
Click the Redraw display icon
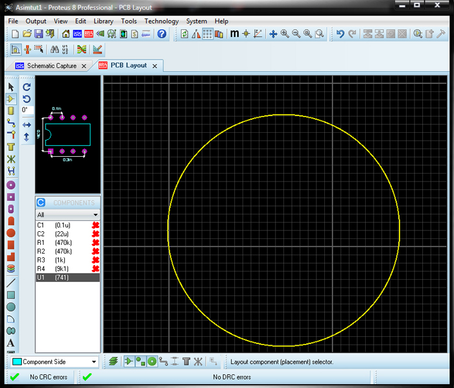(184, 34)
